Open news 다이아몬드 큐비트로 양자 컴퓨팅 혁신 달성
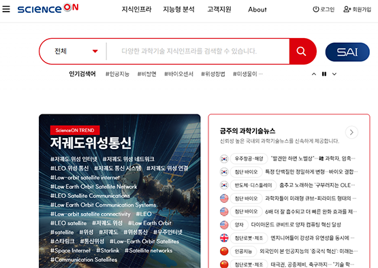This screenshot has height=268, width=378. tap(296, 224)
